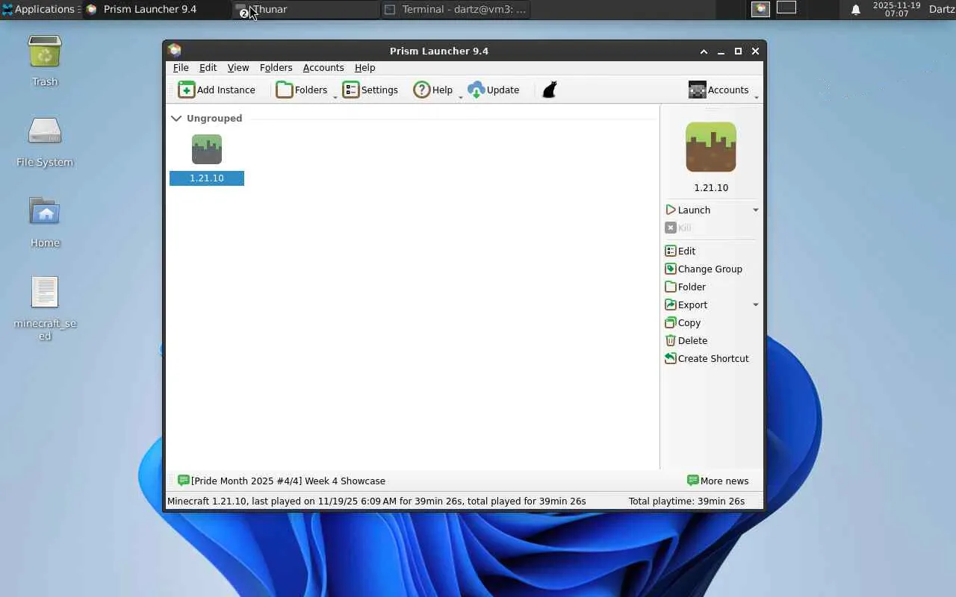Open the Edit menu
Screen dimensions: 956x597
(x=208, y=68)
